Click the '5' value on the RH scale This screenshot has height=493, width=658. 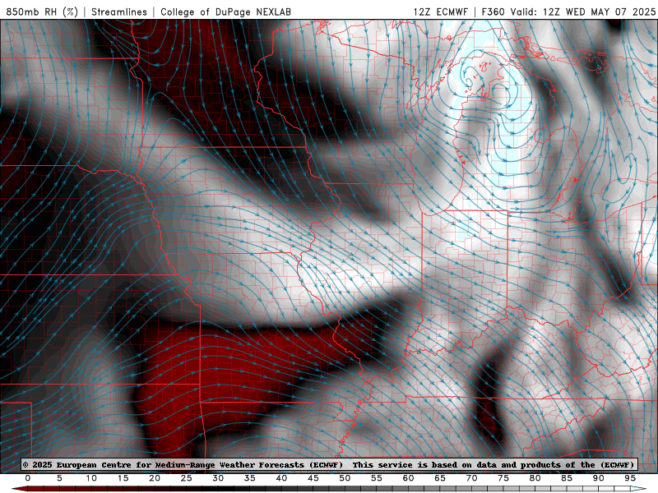coord(59,478)
